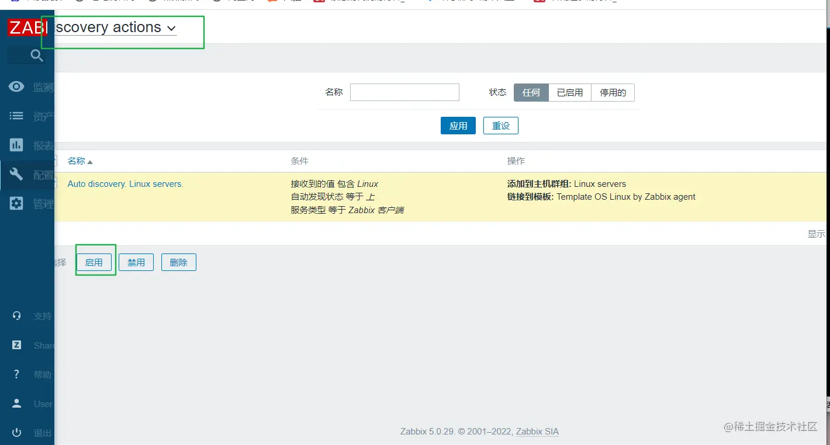Click the 应用 filter button
Screen dimensions: 830x445
click(x=458, y=126)
